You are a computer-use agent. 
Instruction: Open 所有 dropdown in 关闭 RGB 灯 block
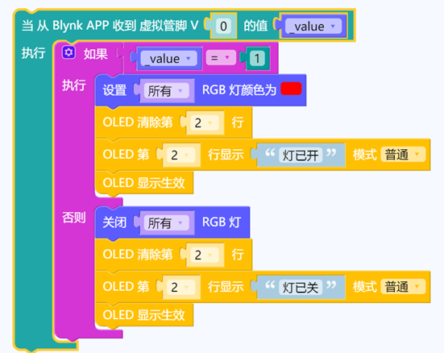(x=166, y=223)
